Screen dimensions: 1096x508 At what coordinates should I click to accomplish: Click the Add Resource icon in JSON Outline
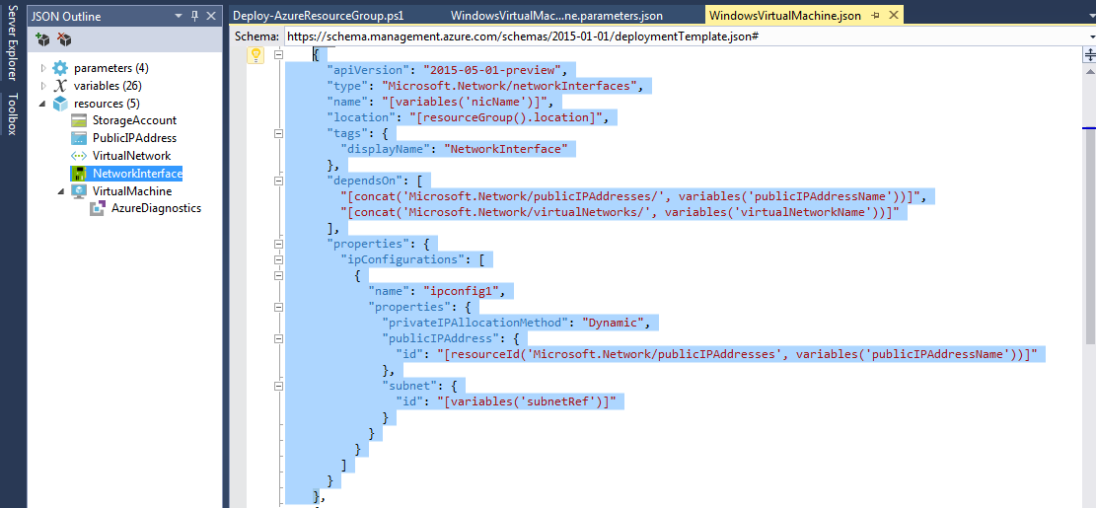[43, 39]
